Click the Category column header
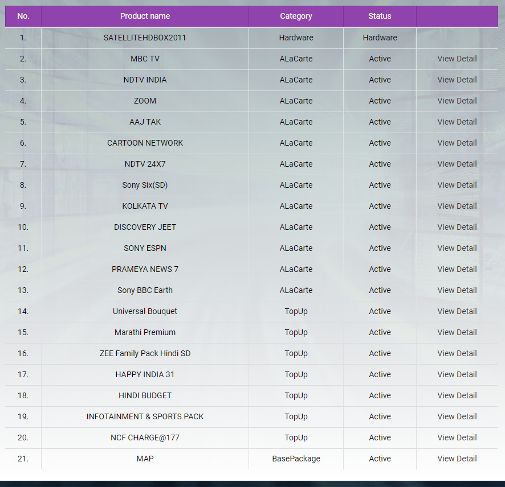This screenshot has width=505, height=487. (x=296, y=16)
